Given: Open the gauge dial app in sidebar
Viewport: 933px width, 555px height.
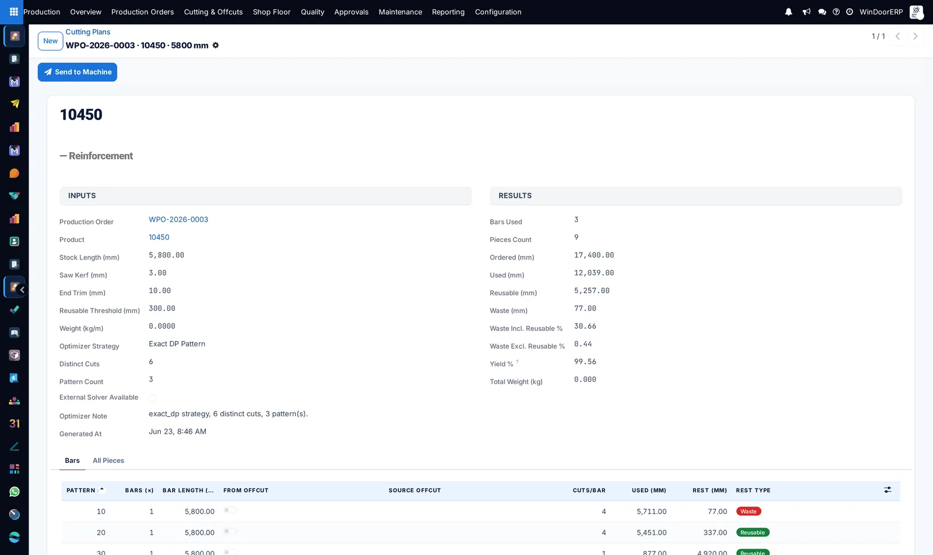Looking at the screenshot, I should point(15,515).
